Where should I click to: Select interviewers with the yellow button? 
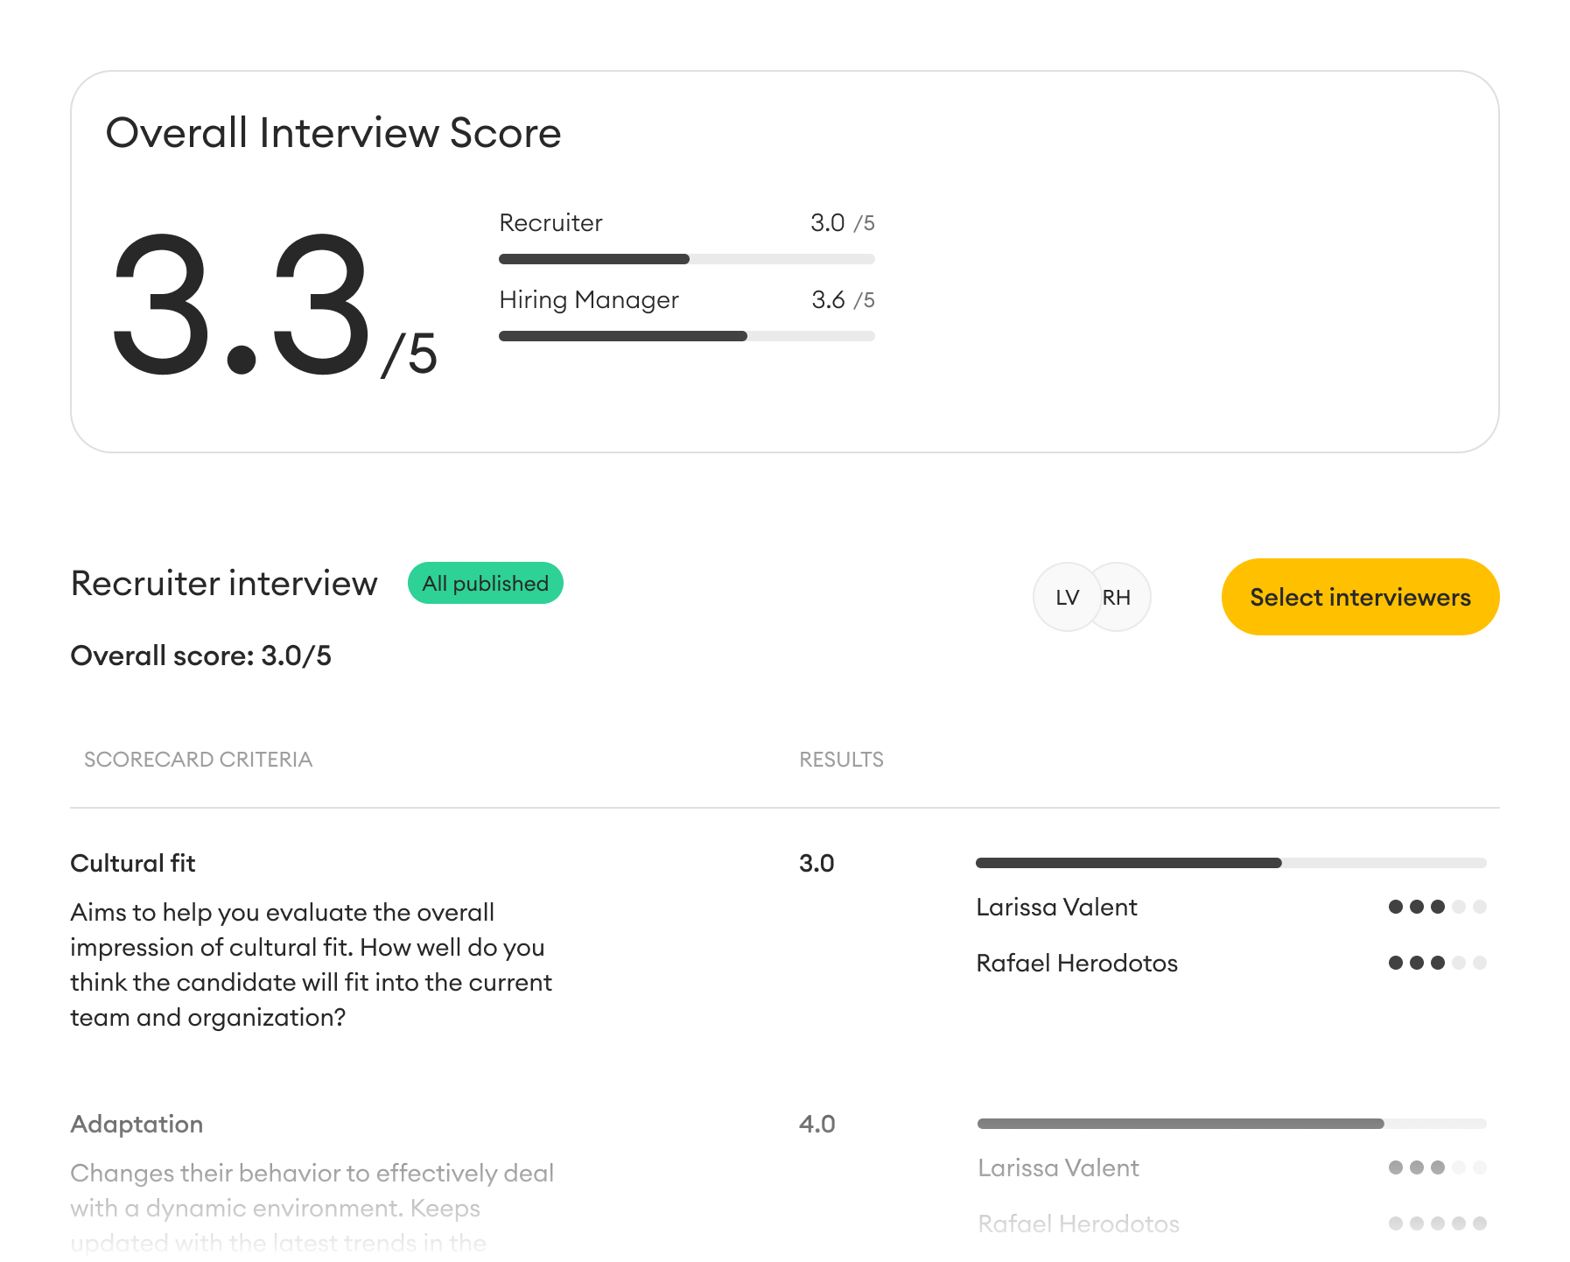tap(1359, 597)
